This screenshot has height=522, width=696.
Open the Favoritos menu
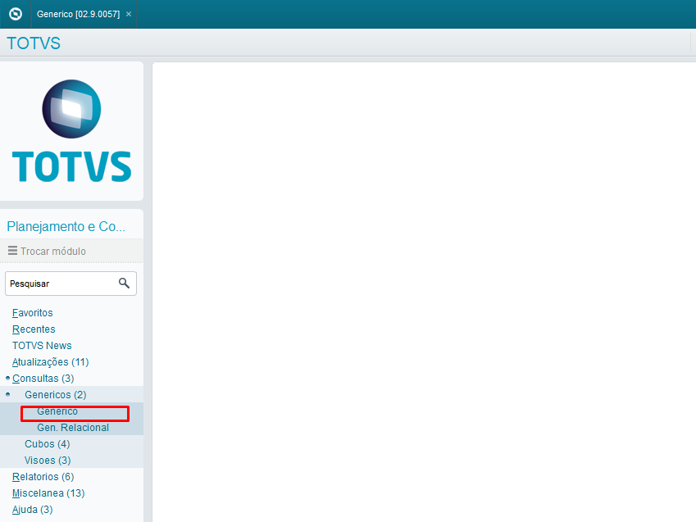33,313
